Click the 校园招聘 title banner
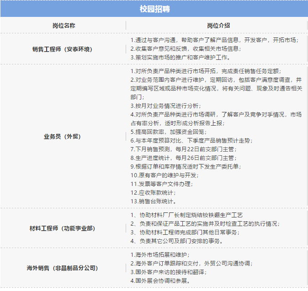 (x=154, y=9)
